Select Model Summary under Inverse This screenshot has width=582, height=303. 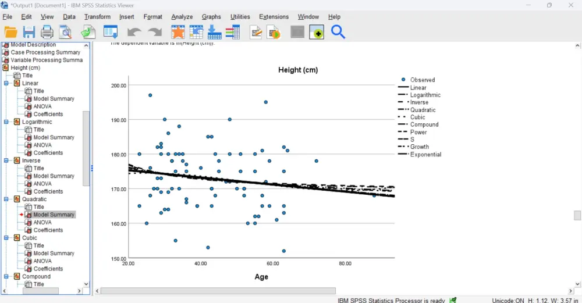(x=54, y=176)
